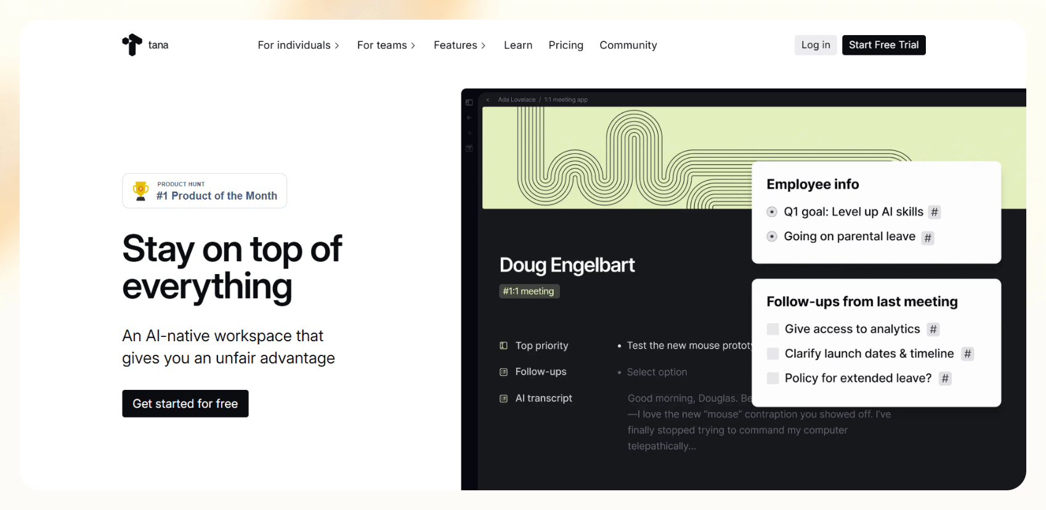1046x510 pixels.
Task: Click the Good morning, Douglas transcript text
Action: (x=759, y=423)
